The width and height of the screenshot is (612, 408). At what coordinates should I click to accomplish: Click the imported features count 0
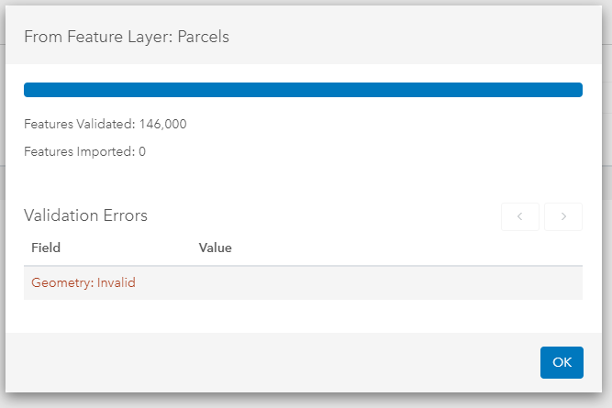tap(142, 151)
